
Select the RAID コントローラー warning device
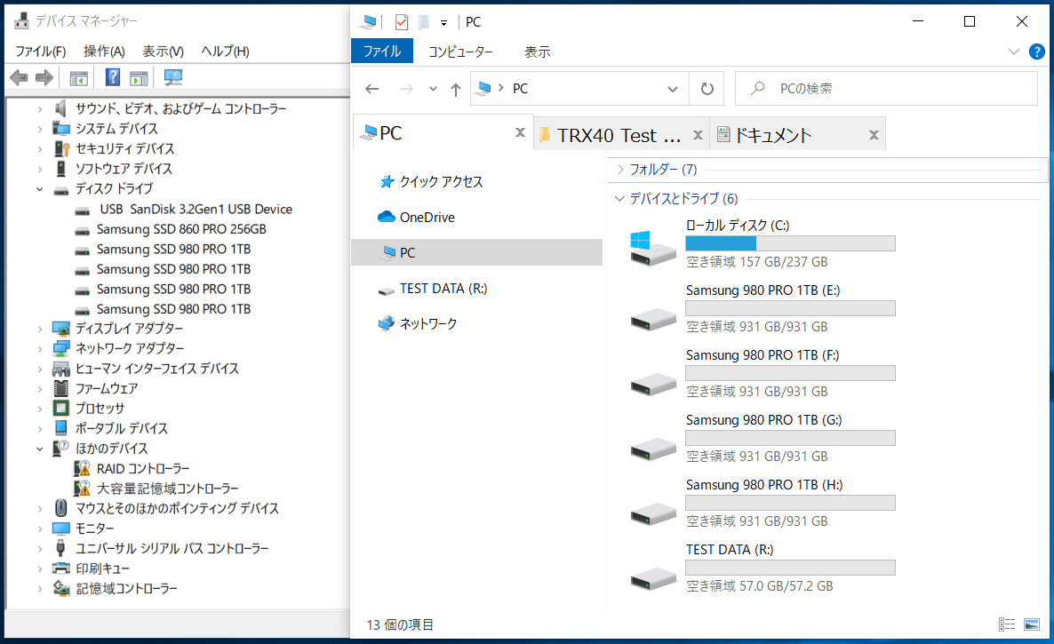tap(142, 469)
